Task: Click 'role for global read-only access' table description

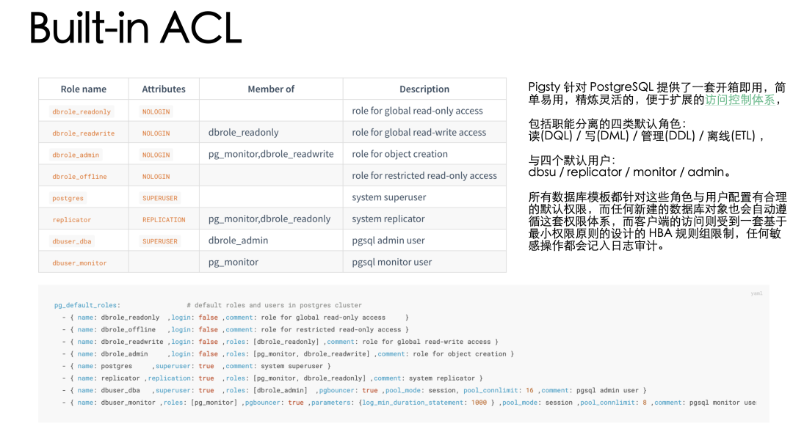Action: tap(417, 111)
